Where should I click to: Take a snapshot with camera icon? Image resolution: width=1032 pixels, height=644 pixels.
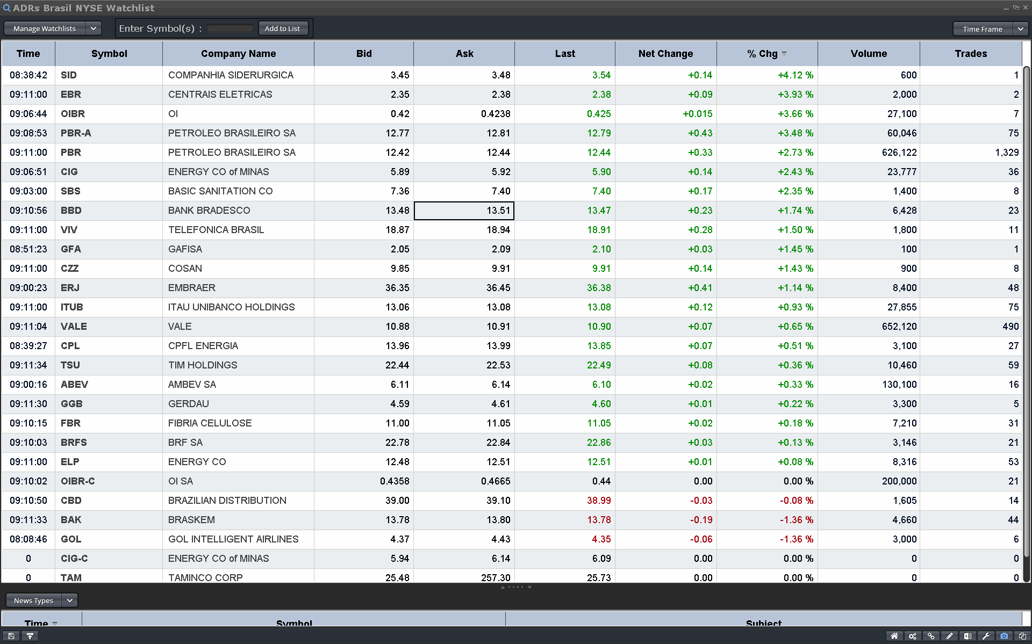point(1004,636)
